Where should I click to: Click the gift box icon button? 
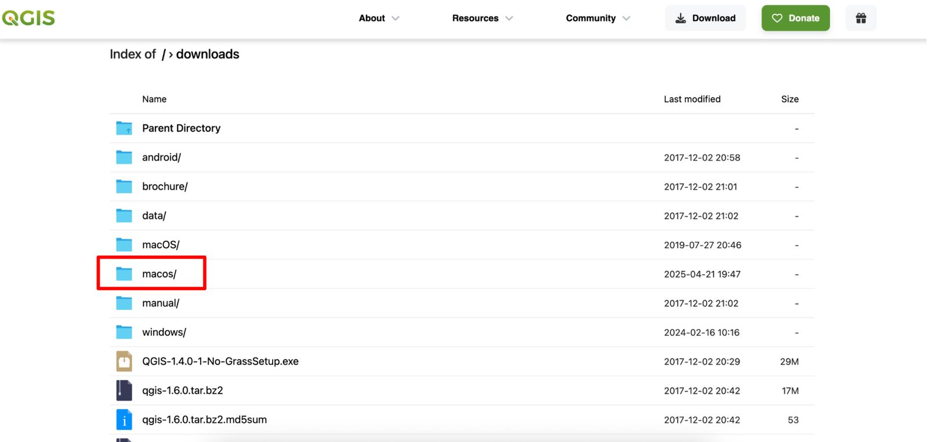tap(861, 18)
